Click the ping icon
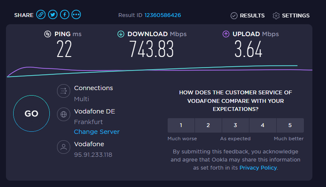326x187 pixels. click(48, 34)
